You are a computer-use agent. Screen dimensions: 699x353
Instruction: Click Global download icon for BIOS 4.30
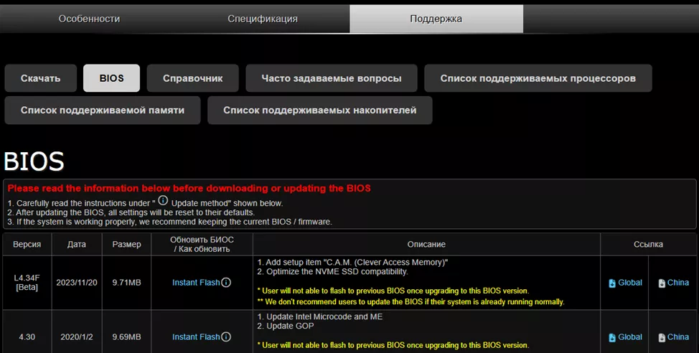[612, 337]
